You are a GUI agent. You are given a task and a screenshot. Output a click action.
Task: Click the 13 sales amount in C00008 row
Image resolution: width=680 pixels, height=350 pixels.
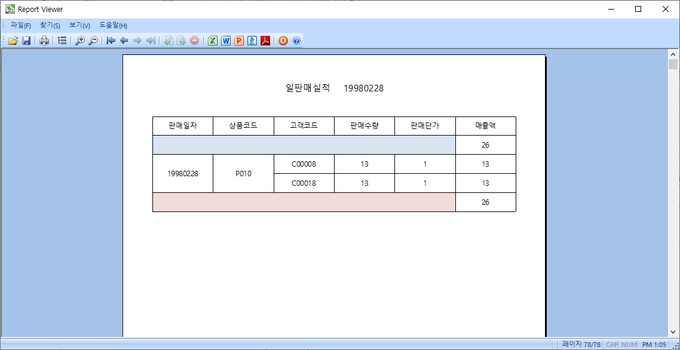486,164
